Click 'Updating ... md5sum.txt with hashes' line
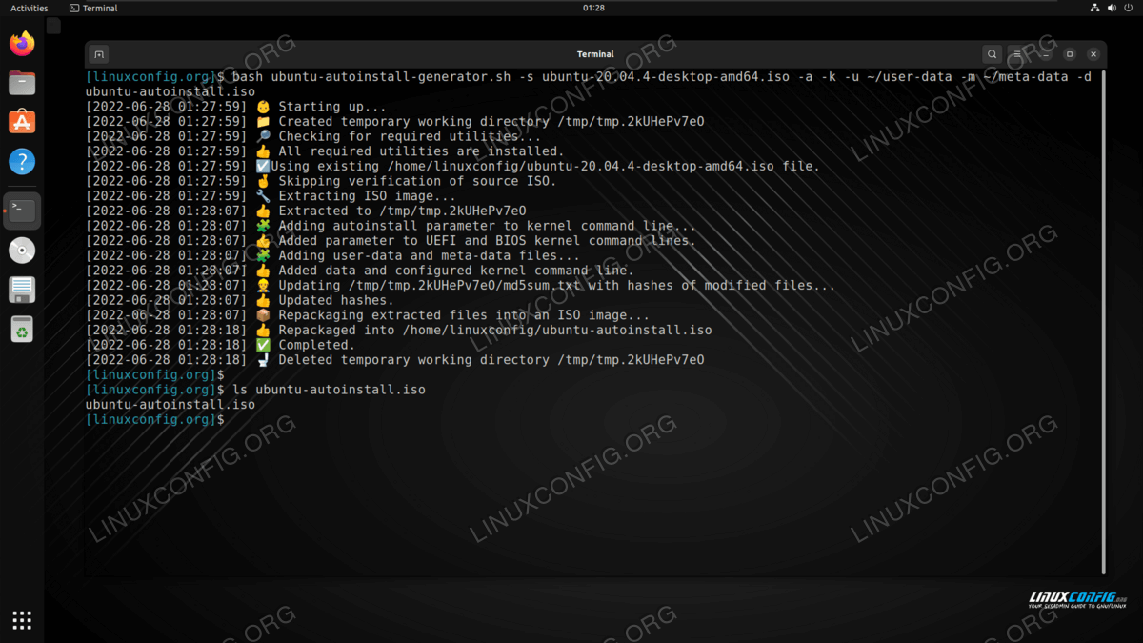Viewport: 1143px width, 643px height. [460, 285]
